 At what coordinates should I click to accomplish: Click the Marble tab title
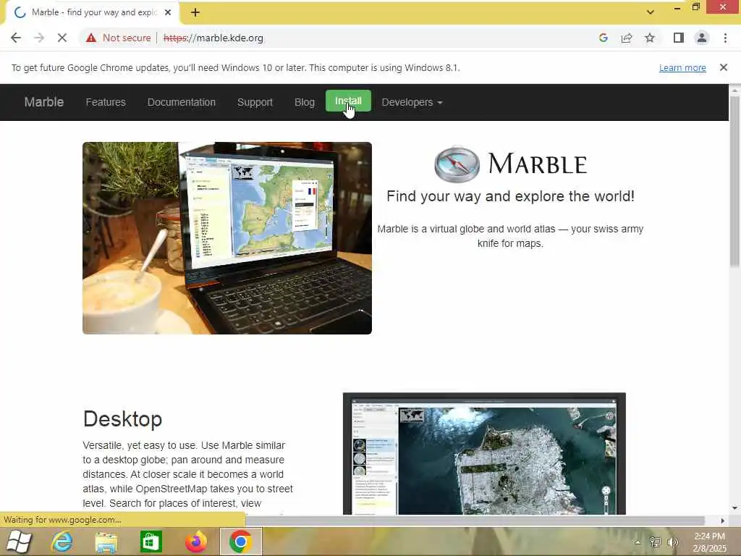pos(95,12)
